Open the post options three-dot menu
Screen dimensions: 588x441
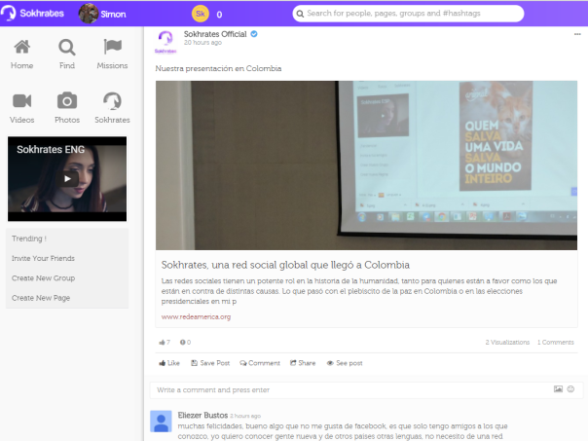pos(577,34)
